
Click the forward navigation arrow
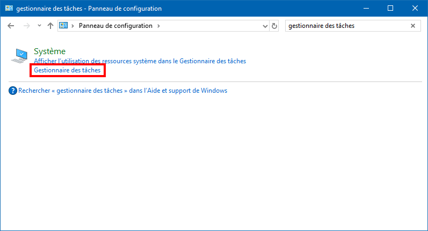pos(26,26)
